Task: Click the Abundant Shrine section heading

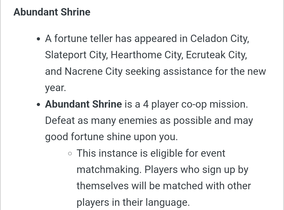Action: coord(52,12)
